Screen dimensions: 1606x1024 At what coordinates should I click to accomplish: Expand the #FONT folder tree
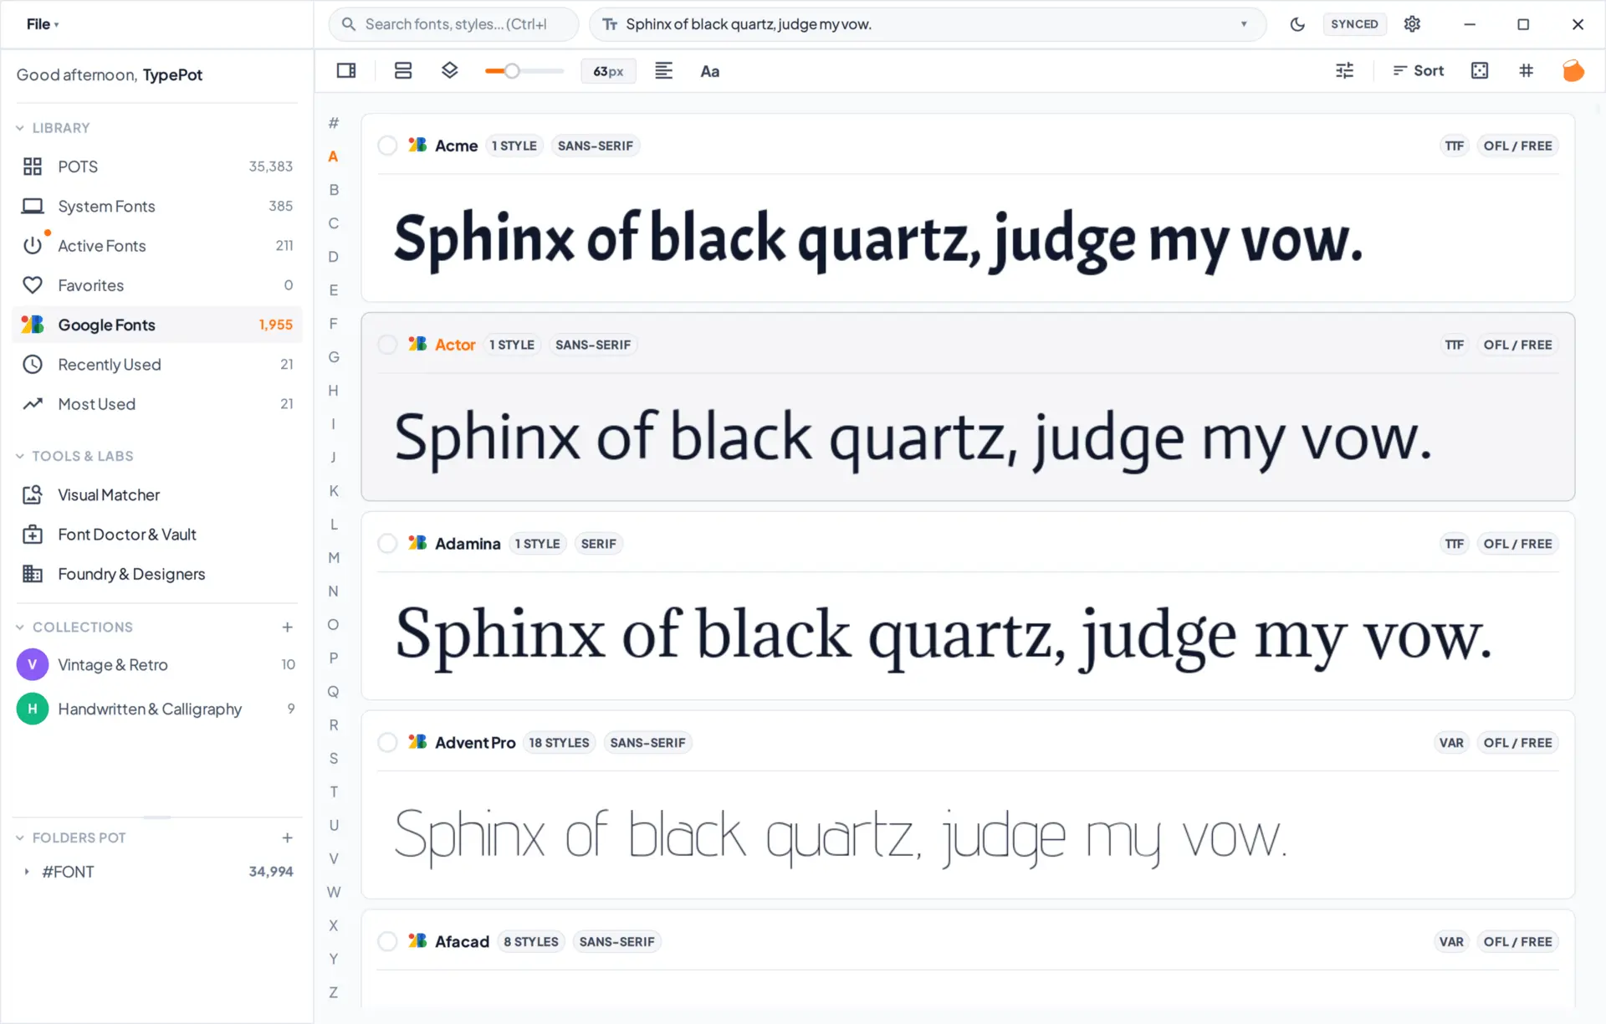[27, 872]
